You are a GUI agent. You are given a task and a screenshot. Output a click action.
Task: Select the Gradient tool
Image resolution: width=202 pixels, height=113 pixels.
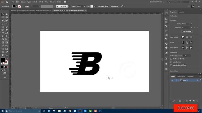click(x=7, y=43)
